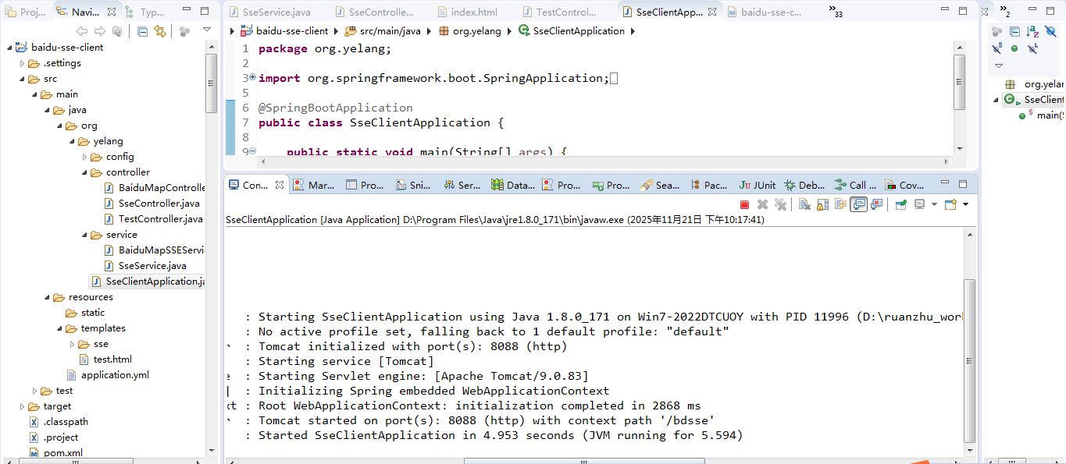The width and height of the screenshot is (1066, 464).
Task: Enable Scroll Lock in the Console view
Action: point(821,204)
